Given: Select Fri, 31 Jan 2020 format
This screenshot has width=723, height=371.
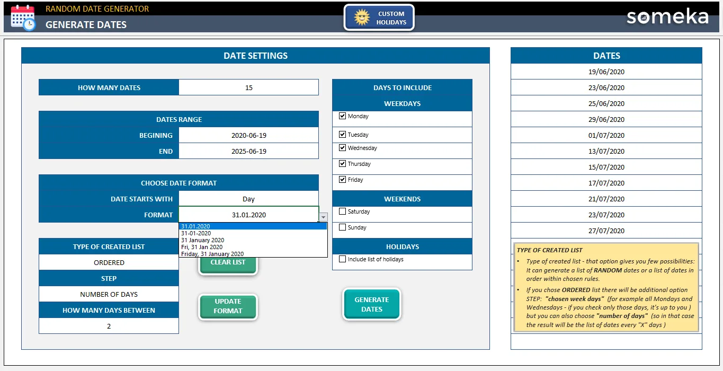Looking at the screenshot, I should (253, 247).
